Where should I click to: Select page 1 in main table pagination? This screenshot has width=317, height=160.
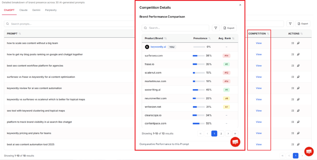[296, 156]
